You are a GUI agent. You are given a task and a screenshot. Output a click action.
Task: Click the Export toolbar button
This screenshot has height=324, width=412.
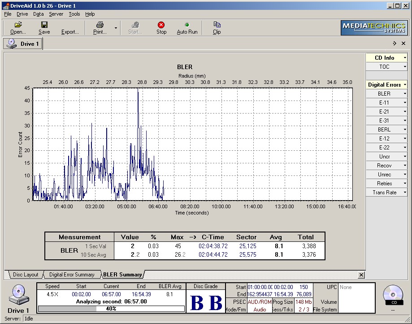coord(70,32)
